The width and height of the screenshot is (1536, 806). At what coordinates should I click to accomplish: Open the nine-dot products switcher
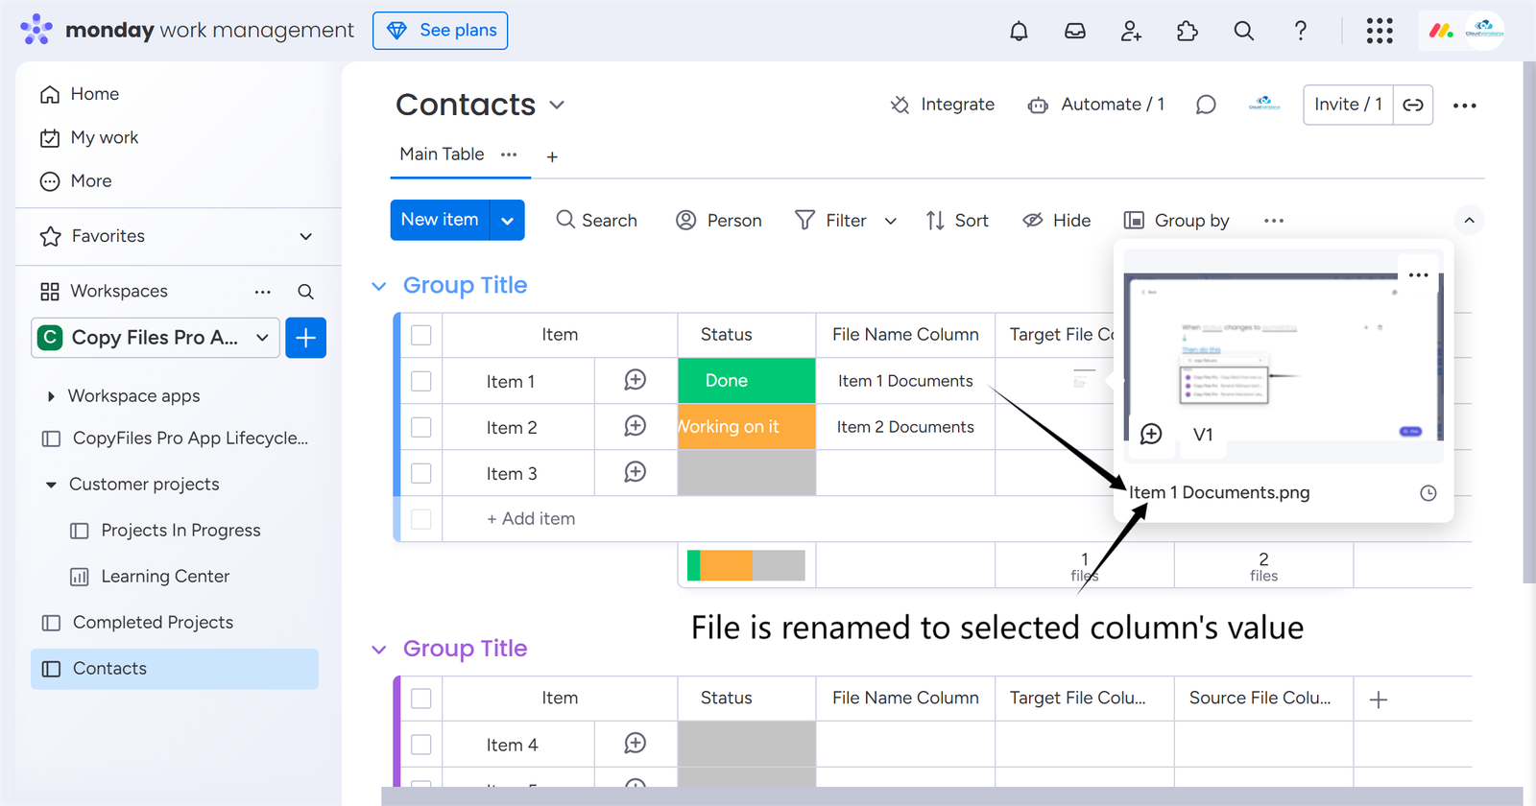coord(1380,31)
